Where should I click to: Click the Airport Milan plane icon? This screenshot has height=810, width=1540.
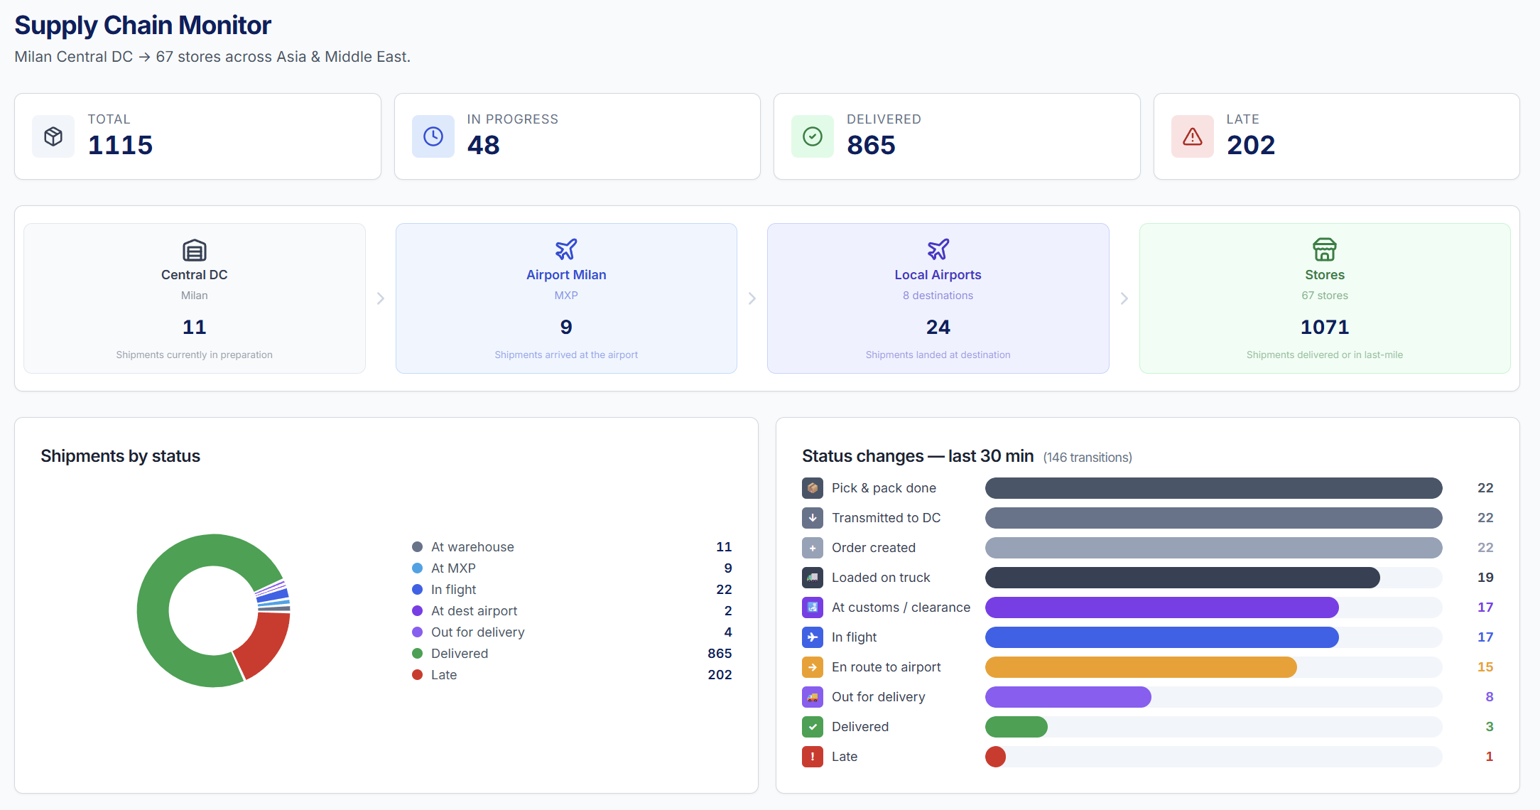(x=566, y=249)
